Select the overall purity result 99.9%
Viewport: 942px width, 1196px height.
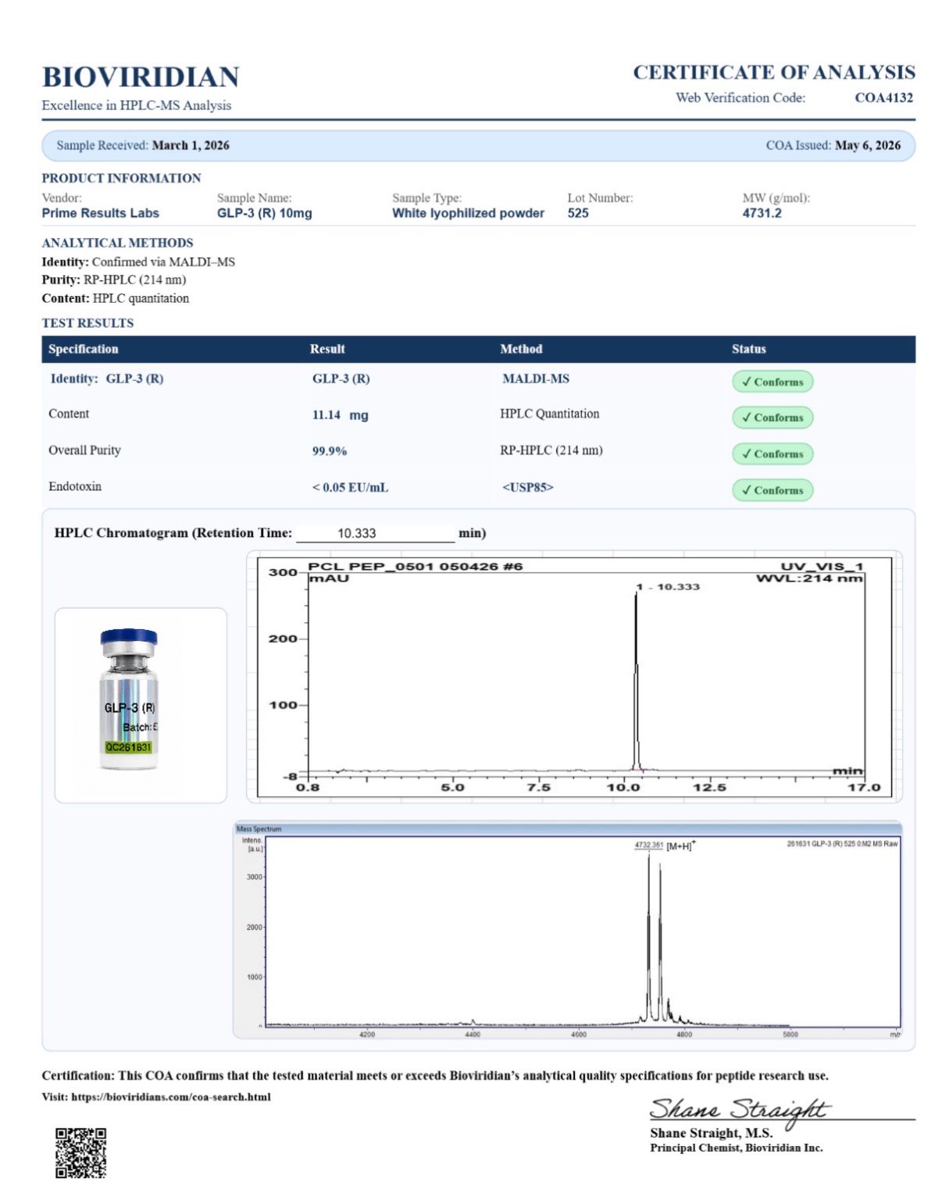coord(330,451)
